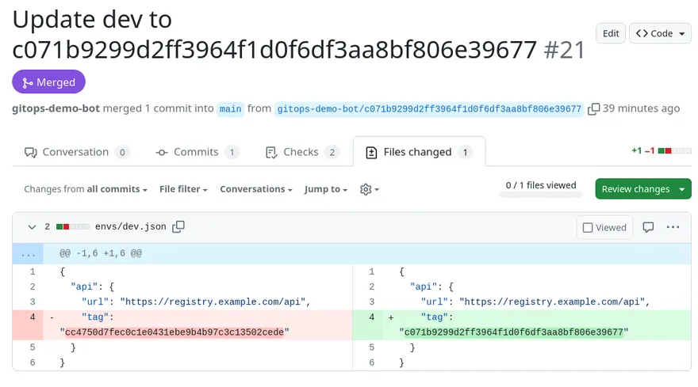The image size is (698, 387).
Task: Collapse the envs/dev.json file diff
Action: click(x=32, y=227)
